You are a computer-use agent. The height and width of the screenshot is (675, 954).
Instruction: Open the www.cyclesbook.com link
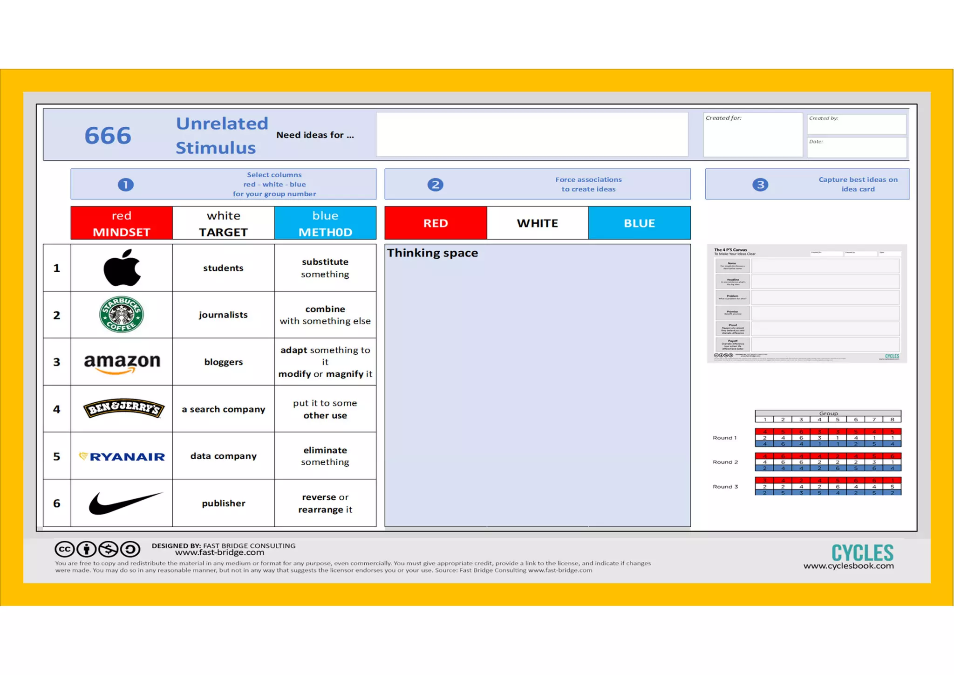coord(848,566)
